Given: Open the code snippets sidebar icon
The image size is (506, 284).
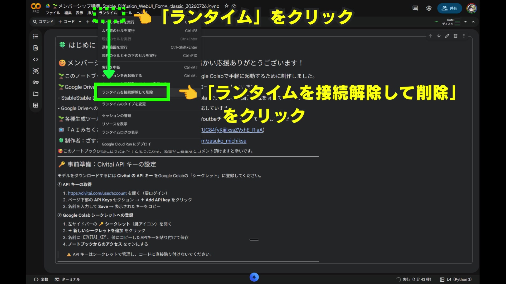Looking at the screenshot, I should pyautogui.click(x=36, y=59).
